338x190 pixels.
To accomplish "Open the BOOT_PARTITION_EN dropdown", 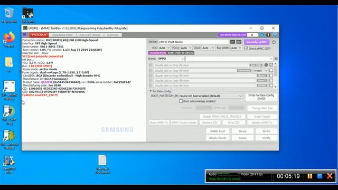I will tap(211, 96).
